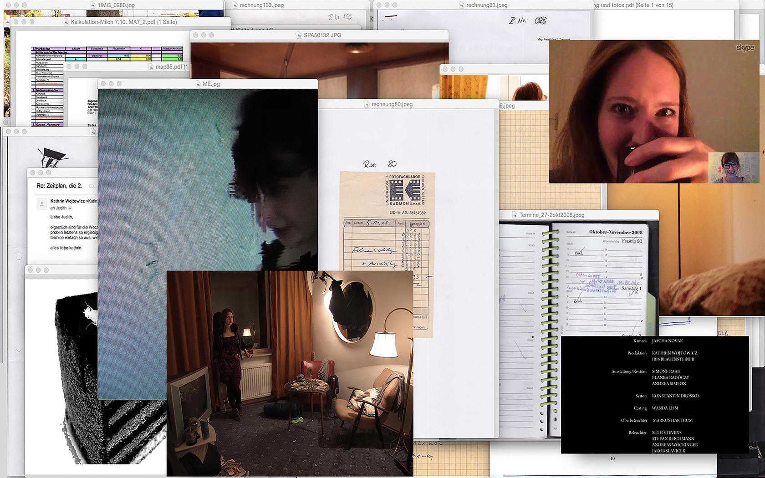Viewport: 765px width, 478px height.
Task: Click the PDF icon beside the Kalkulation-Milch title
Action: [x=66, y=22]
